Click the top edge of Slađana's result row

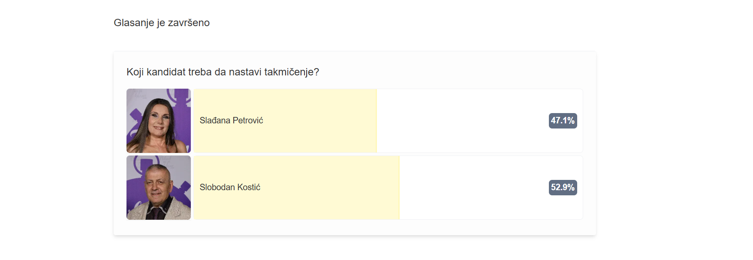[x=386, y=89]
